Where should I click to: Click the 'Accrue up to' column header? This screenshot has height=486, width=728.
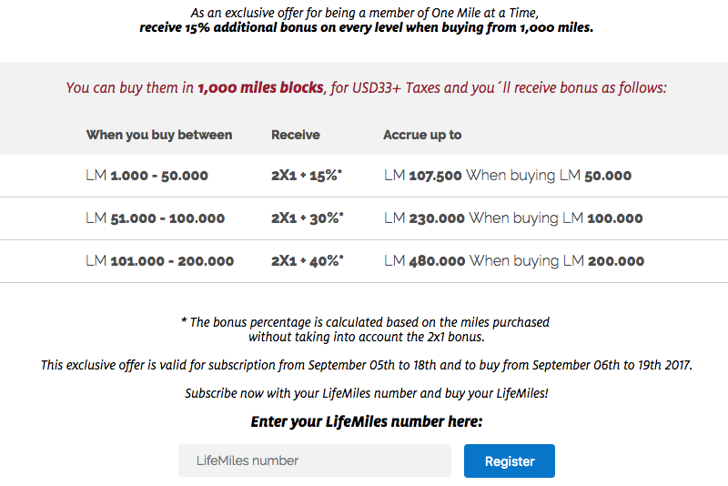[422, 135]
